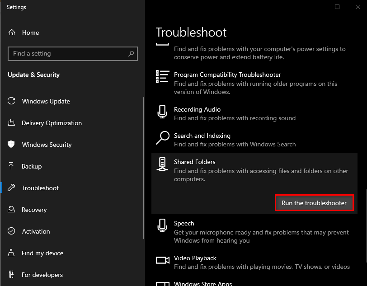Viewport: 367px width, 286px height.
Task: Click the Backup arrow icon
Action: pos(12,166)
